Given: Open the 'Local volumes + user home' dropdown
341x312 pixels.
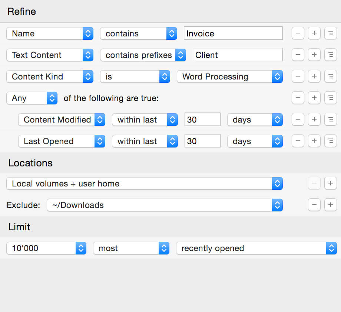Looking at the screenshot, I should (144, 183).
